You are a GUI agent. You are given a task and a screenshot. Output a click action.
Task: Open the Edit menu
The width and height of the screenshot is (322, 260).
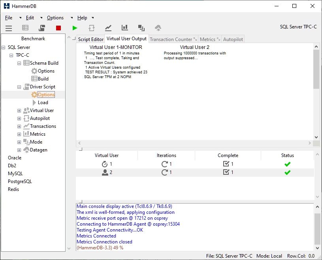pos(30,18)
